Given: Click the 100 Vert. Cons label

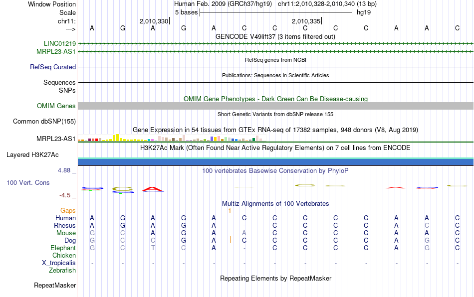Looking at the screenshot, I should click(x=28, y=182).
